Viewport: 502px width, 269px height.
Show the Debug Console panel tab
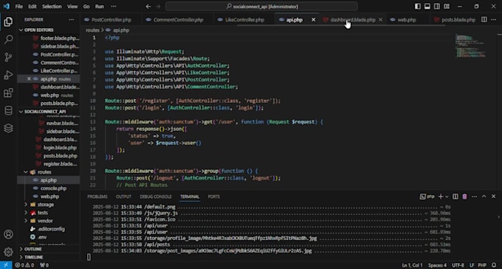click(x=156, y=197)
